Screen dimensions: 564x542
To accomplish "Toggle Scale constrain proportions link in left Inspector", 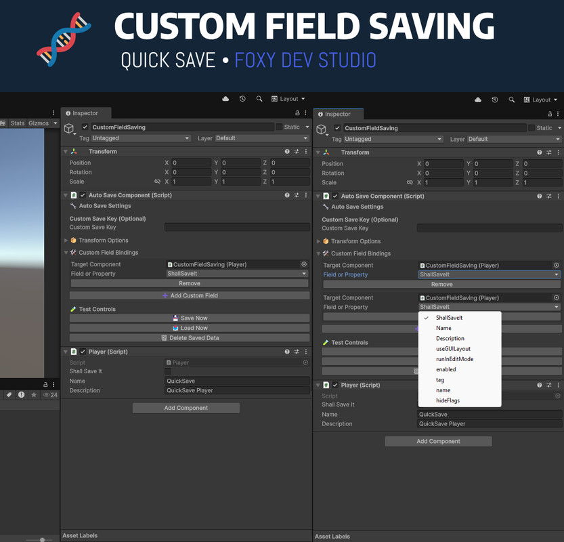I will [157, 182].
